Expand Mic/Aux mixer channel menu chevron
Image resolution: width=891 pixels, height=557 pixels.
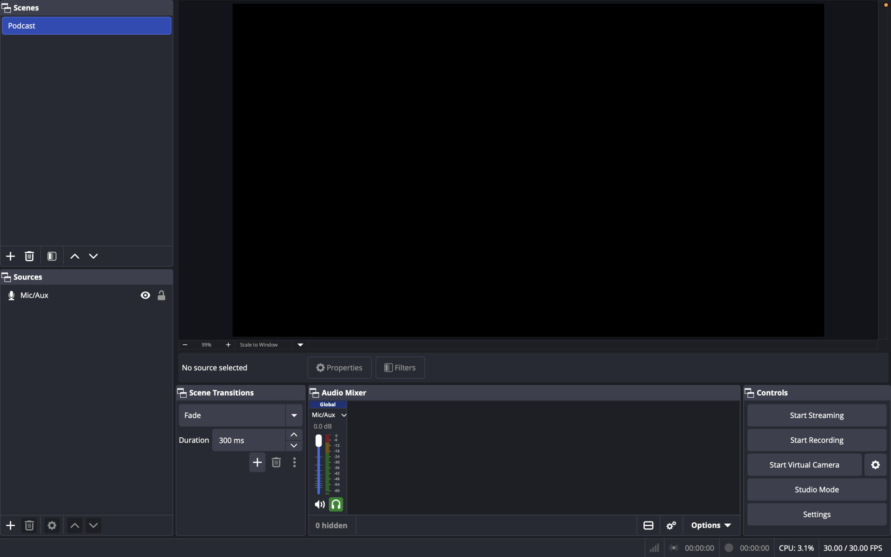(344, 415)
